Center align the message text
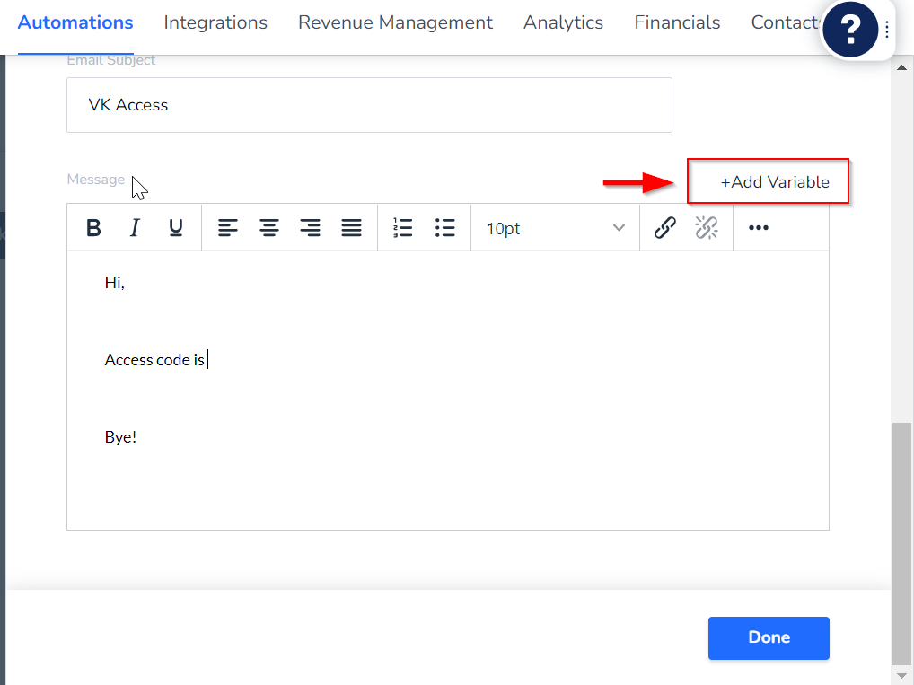 click(x=269, y=228)
